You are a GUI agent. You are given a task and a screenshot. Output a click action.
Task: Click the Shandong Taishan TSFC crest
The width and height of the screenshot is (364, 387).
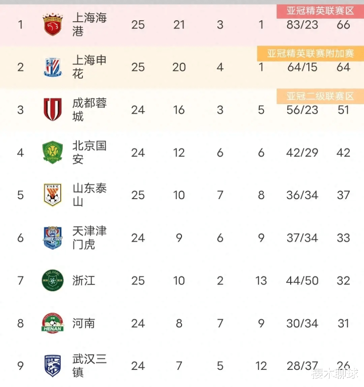[53, 195]
